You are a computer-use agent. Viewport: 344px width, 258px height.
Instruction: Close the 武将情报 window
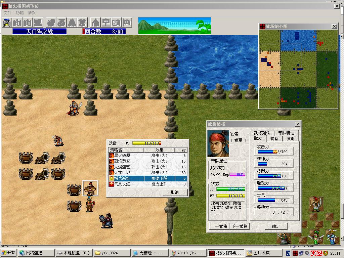(298, 124)
